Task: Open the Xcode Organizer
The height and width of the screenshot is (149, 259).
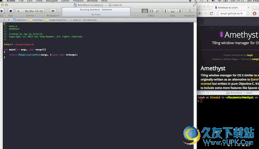Action: click(189, 11)
